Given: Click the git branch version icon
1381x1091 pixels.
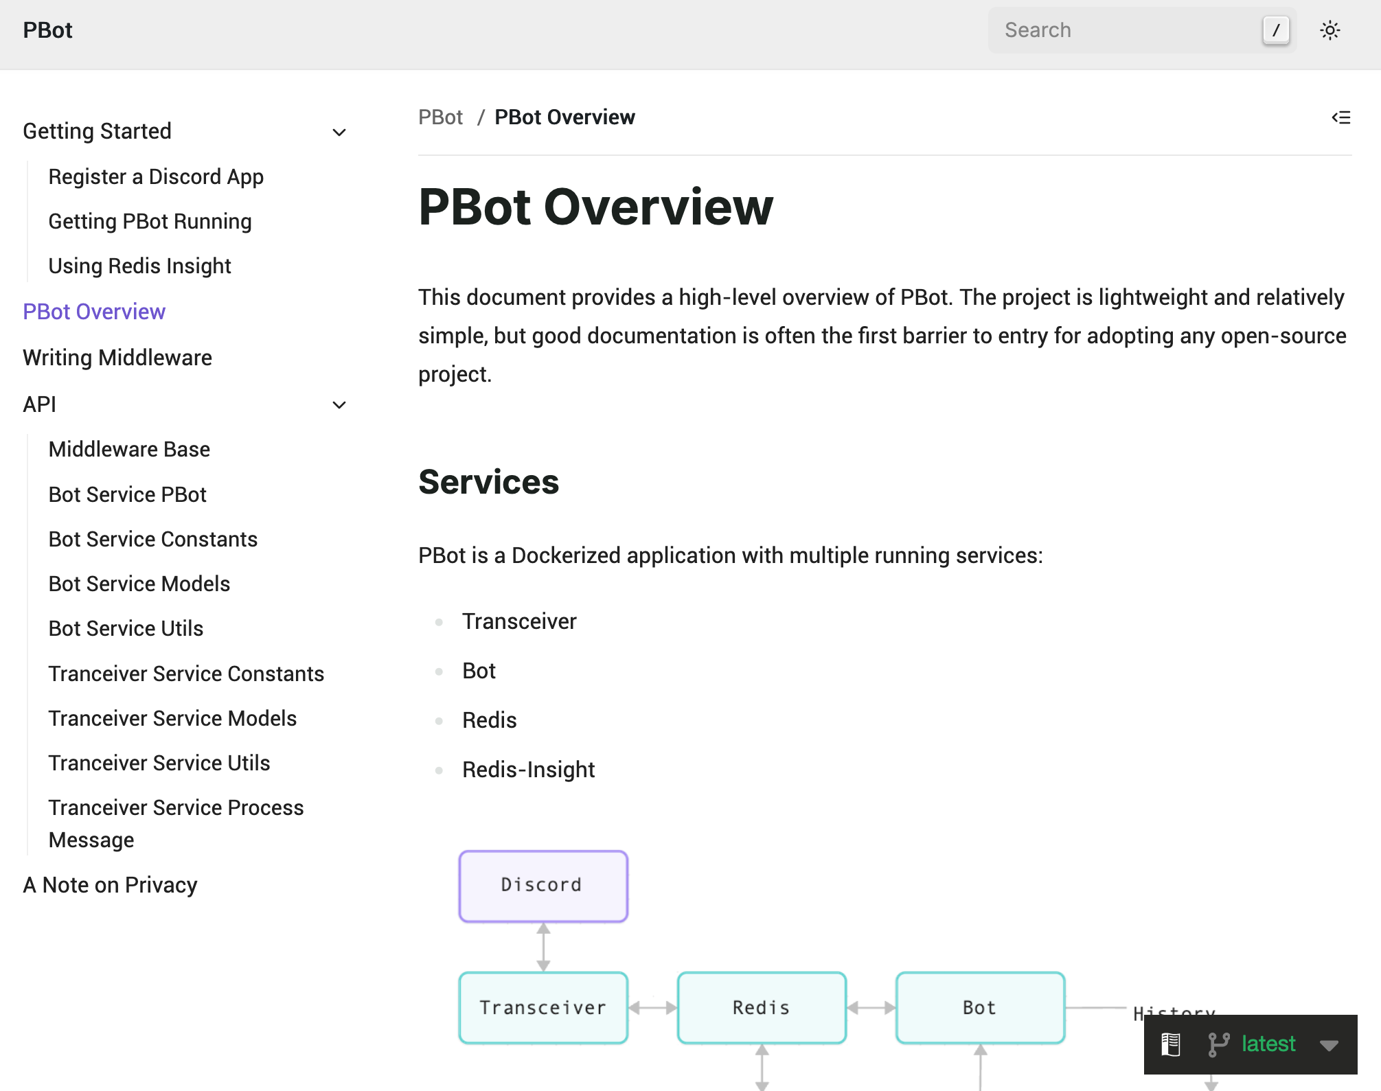Looking at the screenshot, I should 1219,1044.
